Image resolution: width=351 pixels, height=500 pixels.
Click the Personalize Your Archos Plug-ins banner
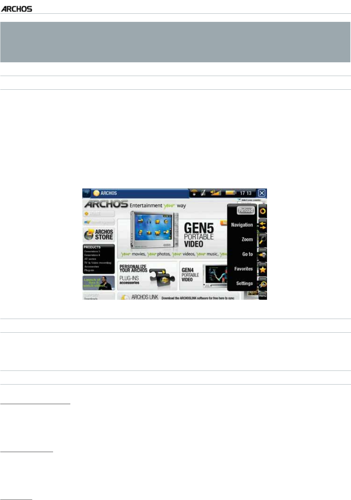[147, 276]
